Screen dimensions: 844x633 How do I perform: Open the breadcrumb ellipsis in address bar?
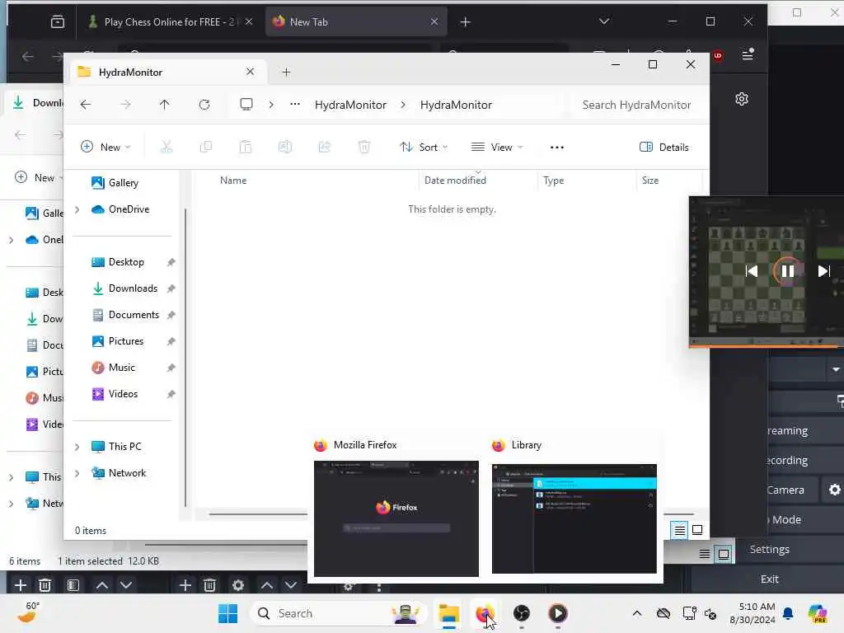click(295, 105)
